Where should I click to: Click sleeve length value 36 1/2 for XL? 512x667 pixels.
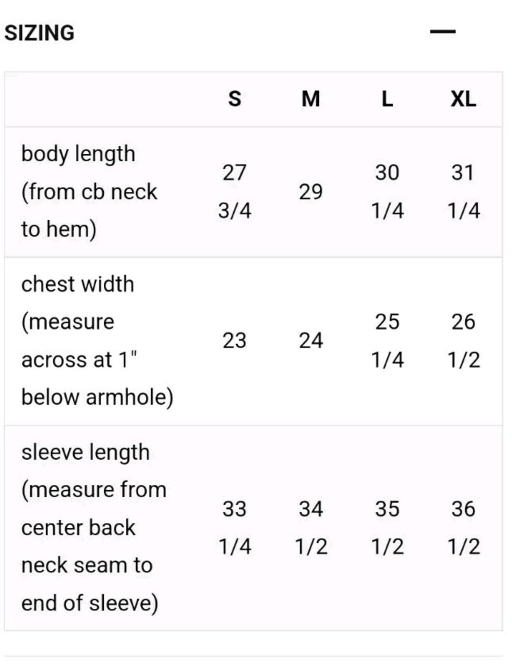[x=463, y=528]
